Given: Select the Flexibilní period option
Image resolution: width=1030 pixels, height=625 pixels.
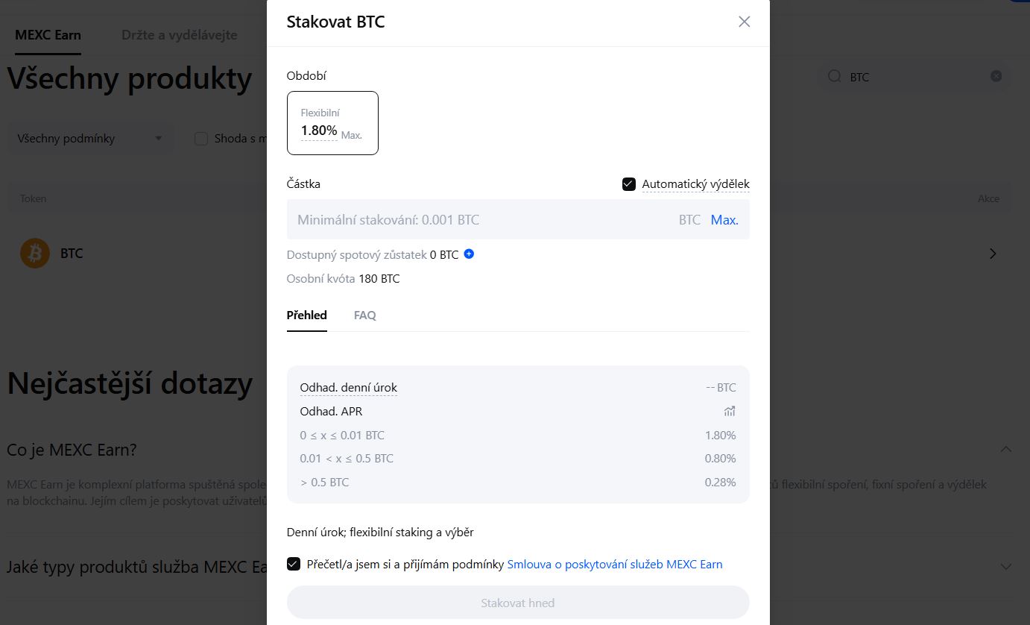Looking at the screenshot, I should click(x=332, y=122).
